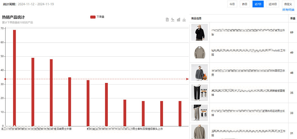The image size is (297, 139).
Task: Click the chart subtitle 累计下单数量前10名的产品
Action: [17, 23]
